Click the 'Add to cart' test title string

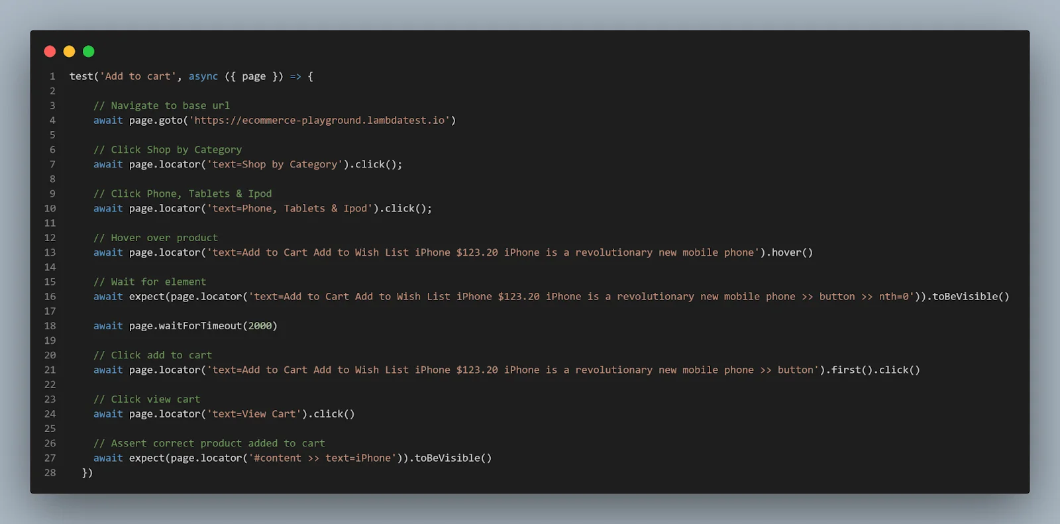(138, 76)
